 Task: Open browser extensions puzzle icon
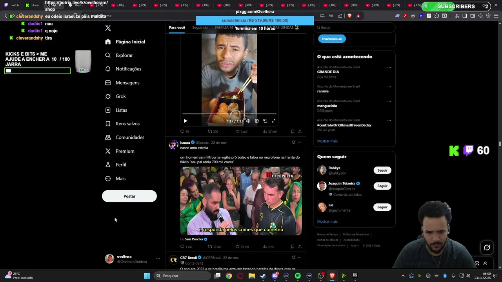point(437,16)
